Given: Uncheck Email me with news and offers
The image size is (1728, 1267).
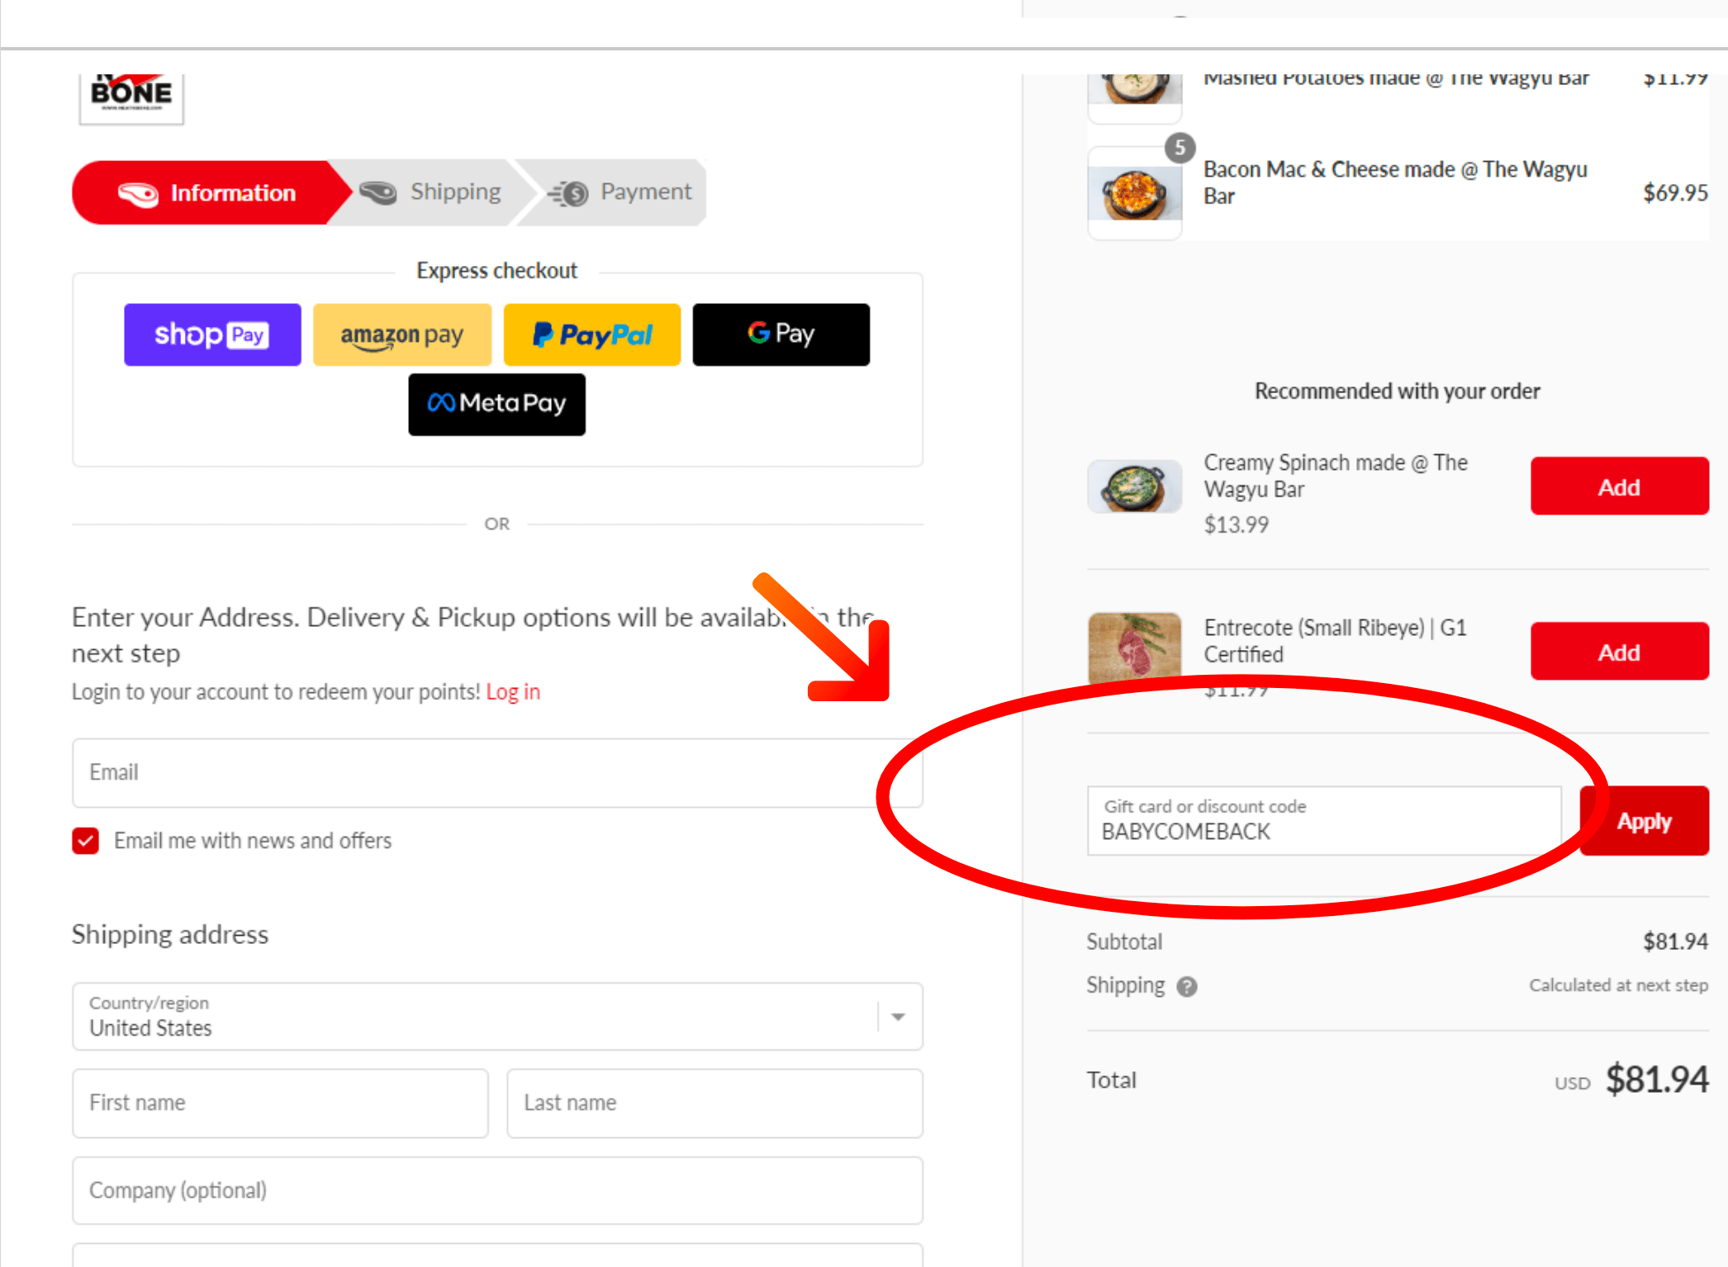Looking at the screenshot, I should point(86,841).
